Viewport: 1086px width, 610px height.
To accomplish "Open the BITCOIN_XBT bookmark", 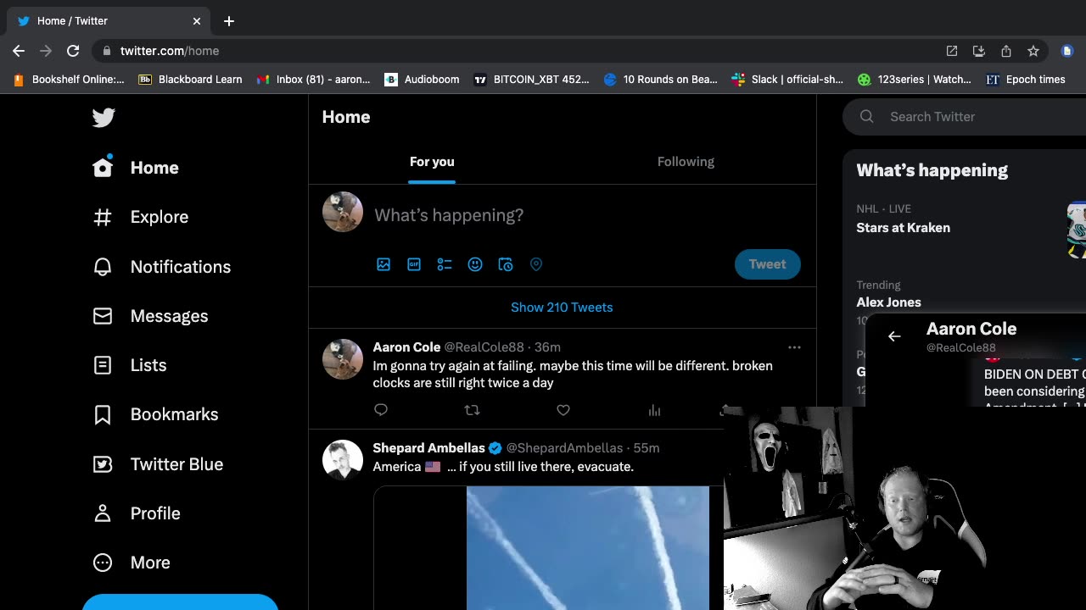I will [531, 80].
